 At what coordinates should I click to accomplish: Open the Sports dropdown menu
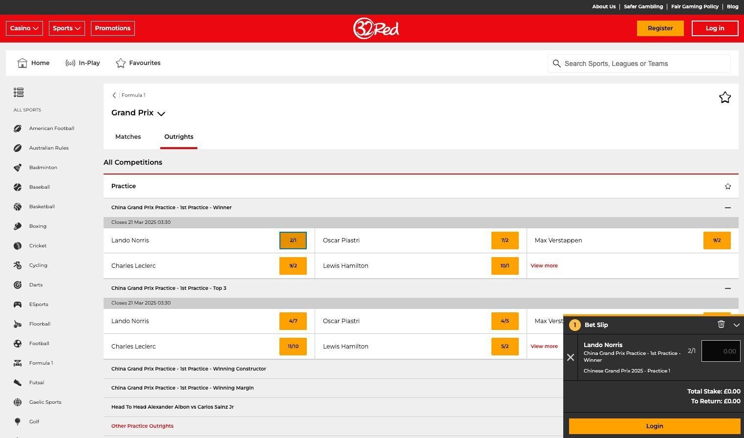[66, 28]
